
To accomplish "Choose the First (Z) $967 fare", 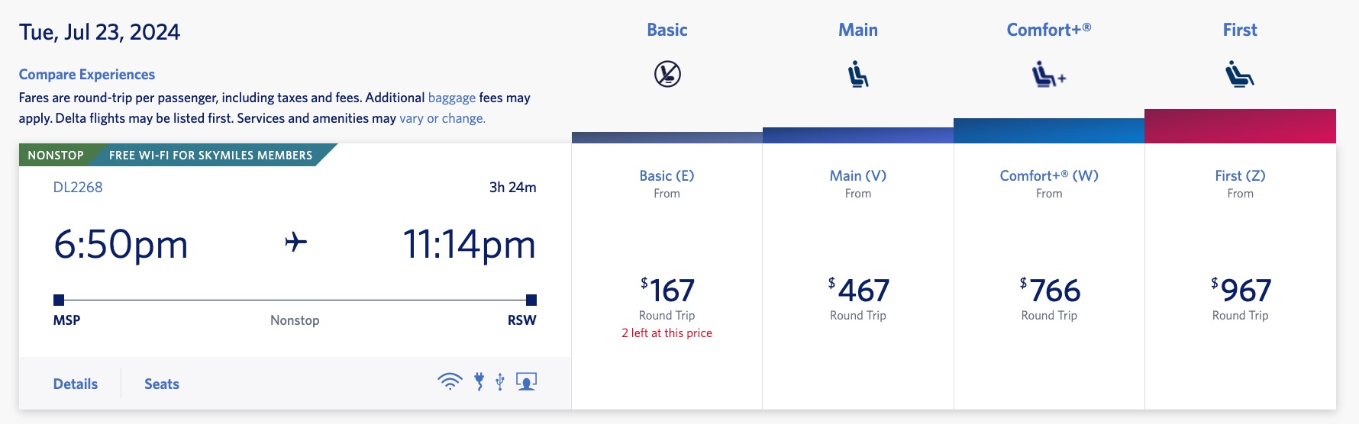I will point(1240,291).
